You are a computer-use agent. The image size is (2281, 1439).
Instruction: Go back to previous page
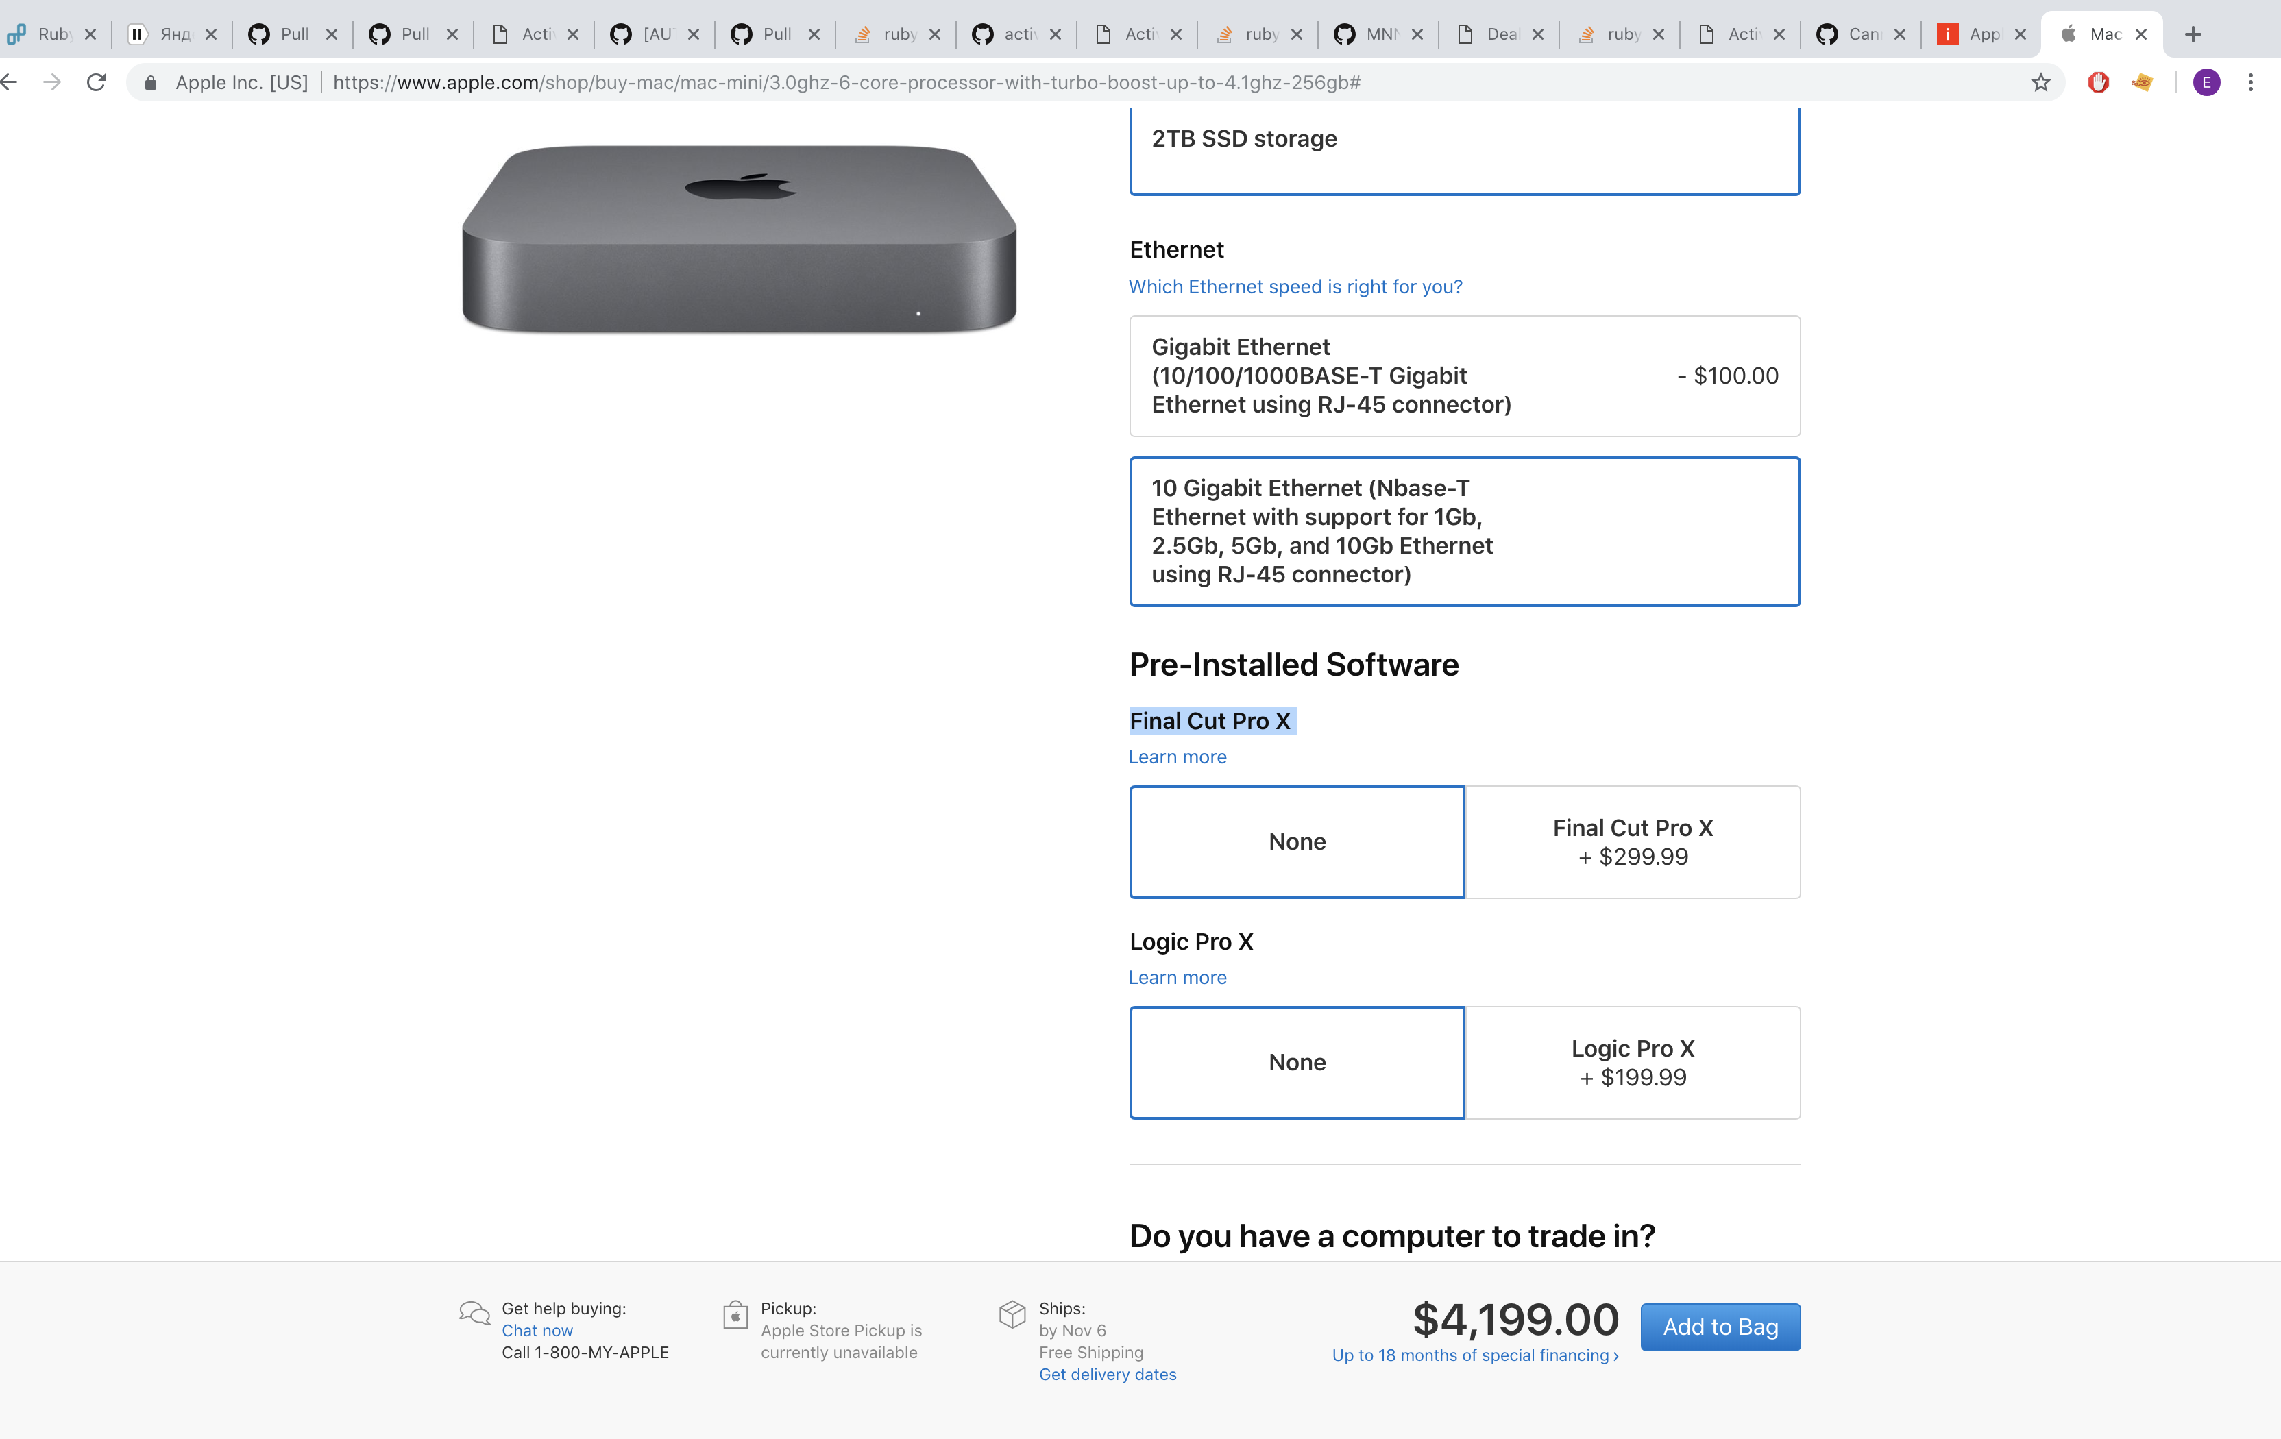click(x=8, y=84)
